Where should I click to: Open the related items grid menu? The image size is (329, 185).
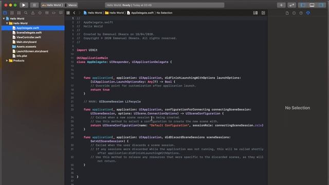coord(68,13)
